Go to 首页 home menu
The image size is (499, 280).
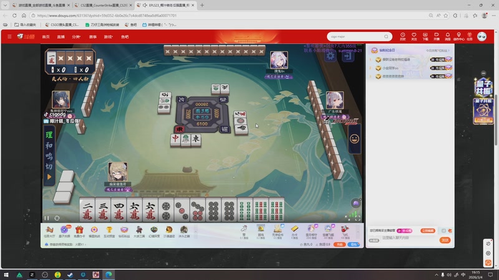pos(46,37)
